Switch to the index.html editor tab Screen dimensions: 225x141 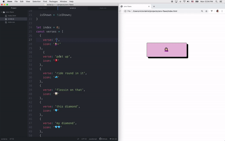tap(42, 8)
